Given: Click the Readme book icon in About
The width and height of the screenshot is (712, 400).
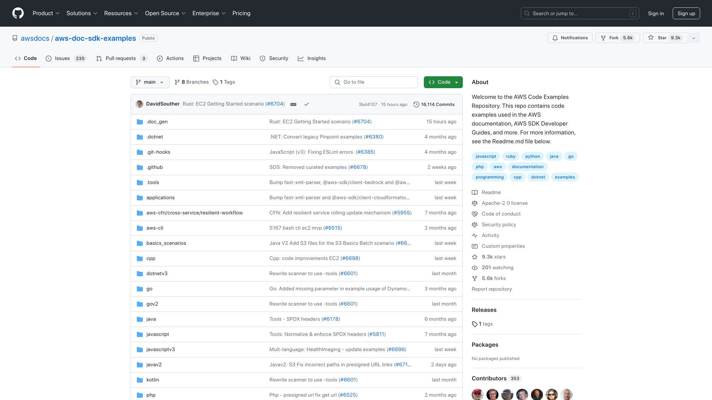Looking at the screenshot, I should [475, 193].
